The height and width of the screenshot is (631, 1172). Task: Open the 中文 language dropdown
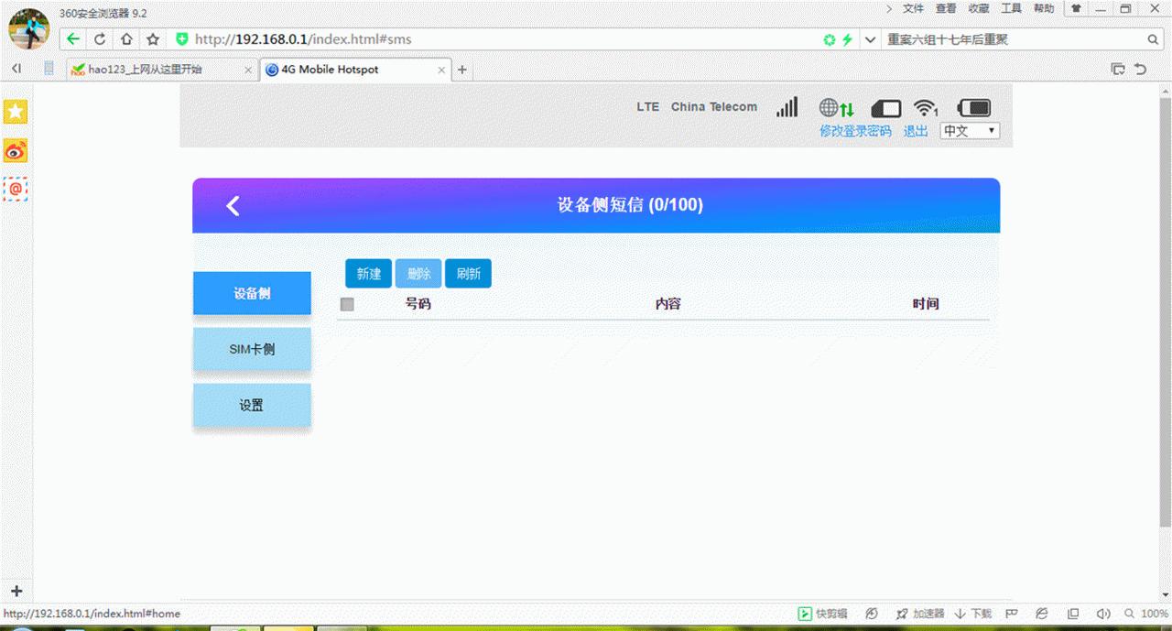point(969,130)
